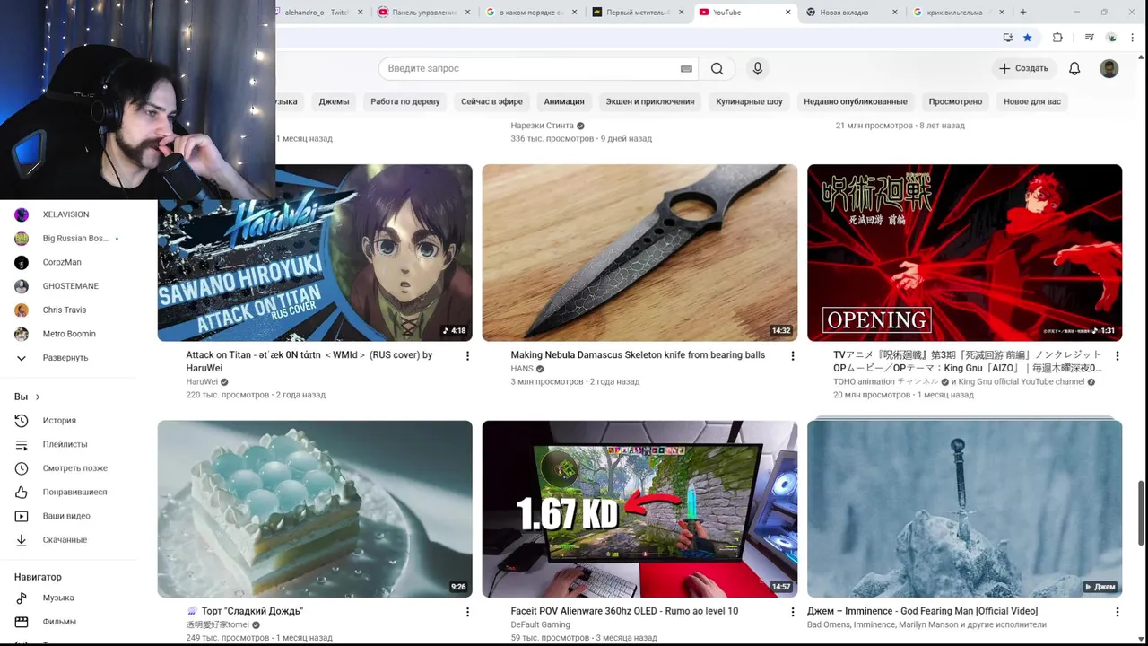Image resolution: width=1148 pixels, height=646 pixels.
Task: Open the YouTube account avatar menu
Action: click(1109, 68)
